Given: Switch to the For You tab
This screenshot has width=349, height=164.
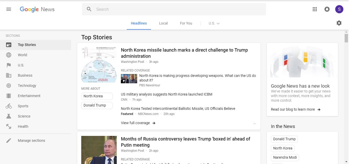Looking at the screenshot, I should pyautogui.click(x=186, y=23).
